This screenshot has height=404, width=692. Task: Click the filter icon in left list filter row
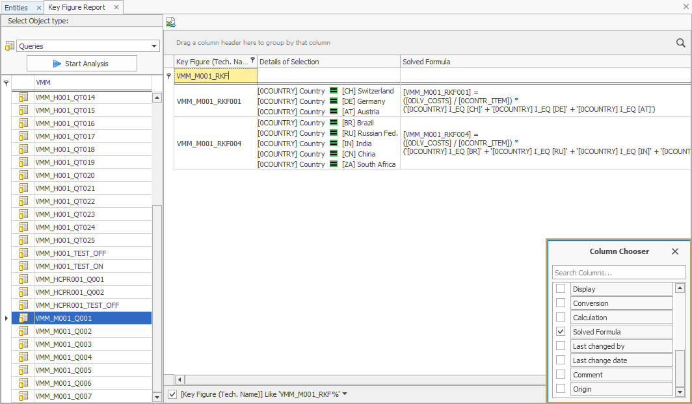point(7,83)
